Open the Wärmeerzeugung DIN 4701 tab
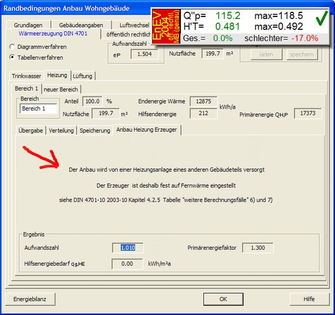The height and width of the screenshot is (315, 335). pos(53,34)
